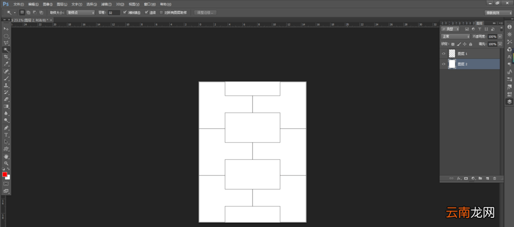
Task: Open the 不透明度 opacity slider arrow
Action: [x=500, y=36]
